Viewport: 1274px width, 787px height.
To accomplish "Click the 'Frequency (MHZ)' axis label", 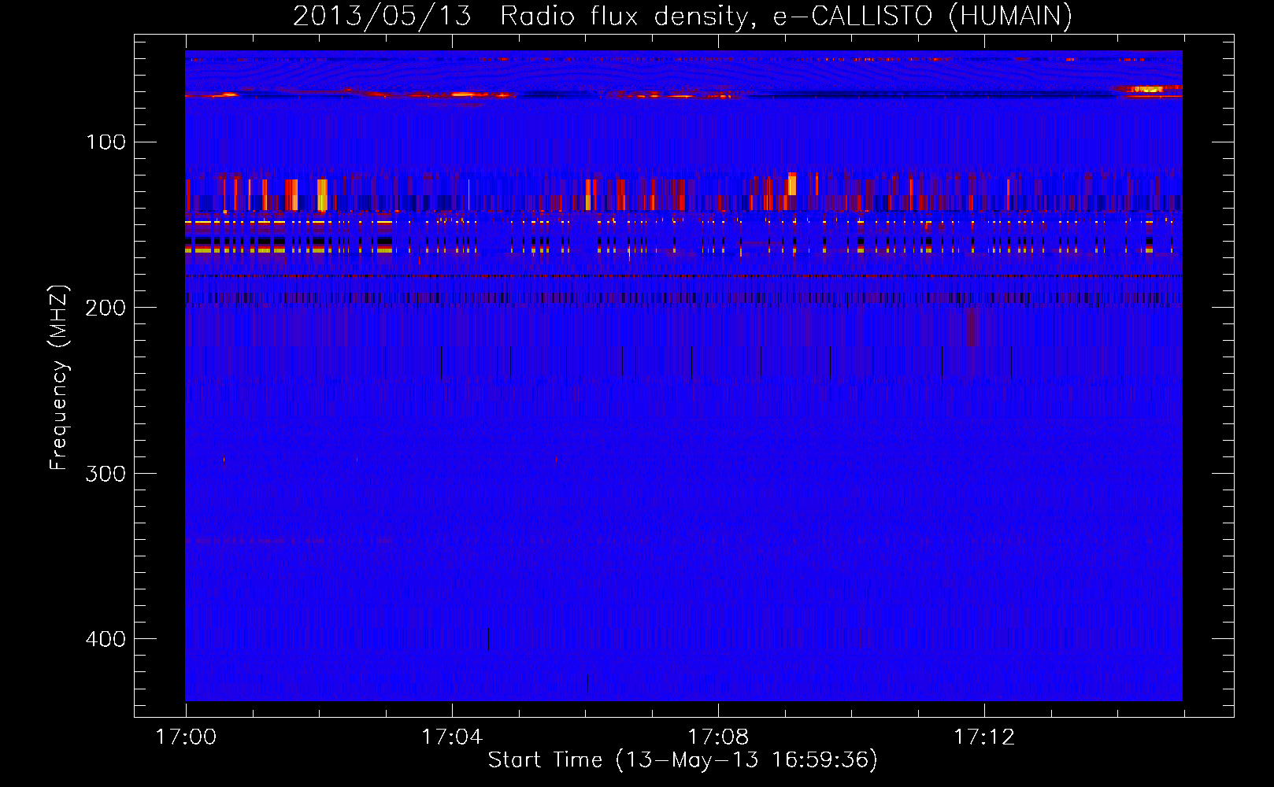I will (x=59, y=378).
